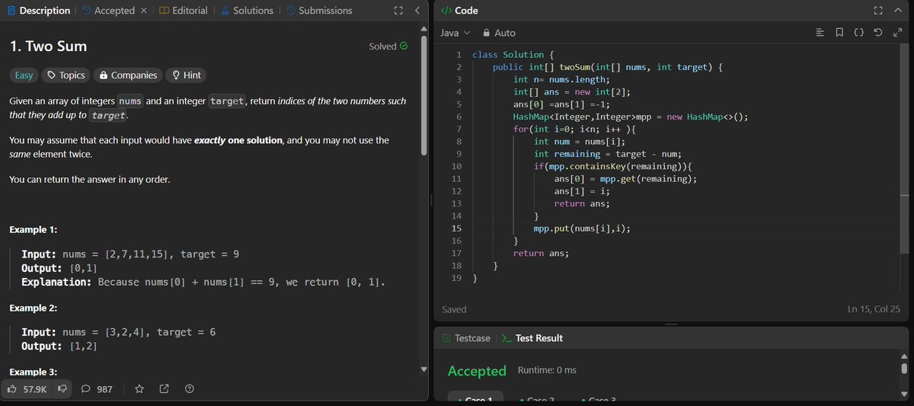This screenshot has height=406, width=914.
Task: Click line number 19 in gutter
Action: pos(456,278)
